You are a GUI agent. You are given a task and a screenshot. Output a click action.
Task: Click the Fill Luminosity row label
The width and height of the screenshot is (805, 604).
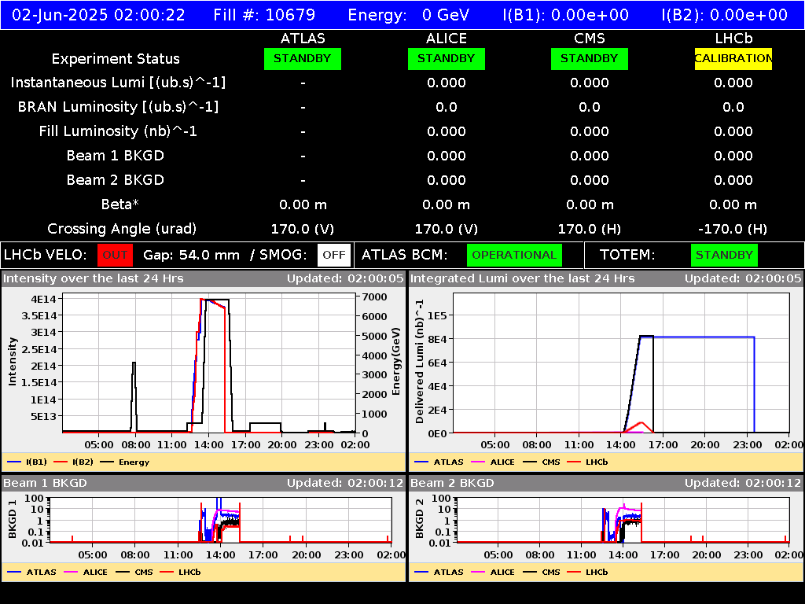[118, 131]
